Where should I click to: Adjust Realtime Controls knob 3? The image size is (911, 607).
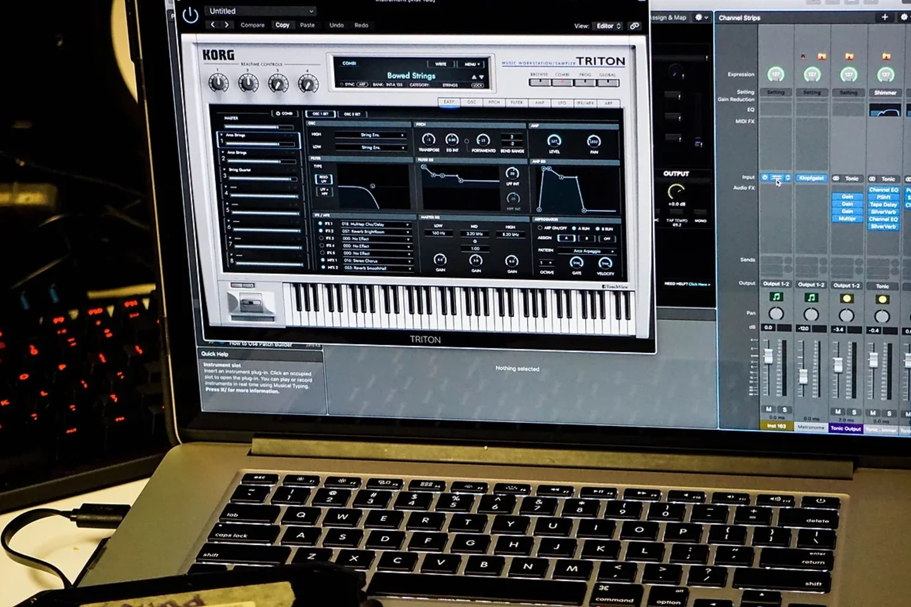tap(278, 83)
